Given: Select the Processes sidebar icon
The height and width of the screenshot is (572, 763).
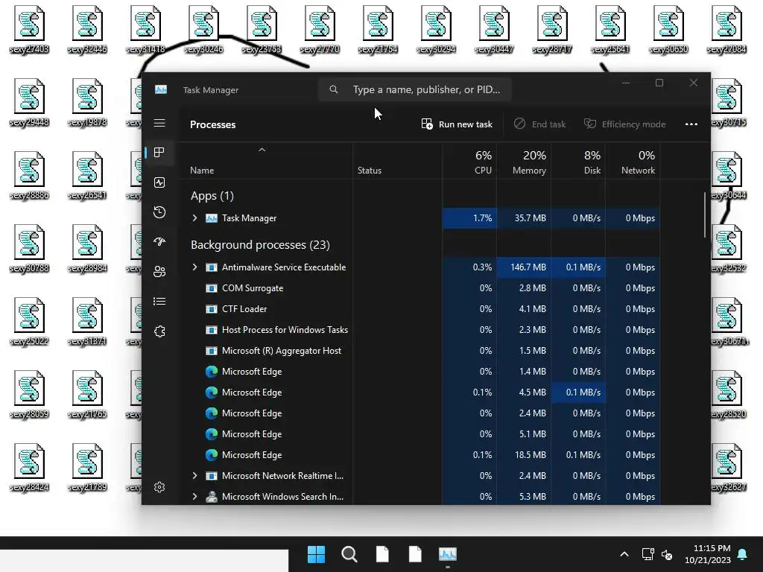Looking at the screenshot, I should coord(159,152).
